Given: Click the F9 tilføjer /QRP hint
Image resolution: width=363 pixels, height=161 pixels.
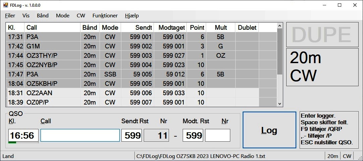Looking at the screenshot, I should (321, 129).
